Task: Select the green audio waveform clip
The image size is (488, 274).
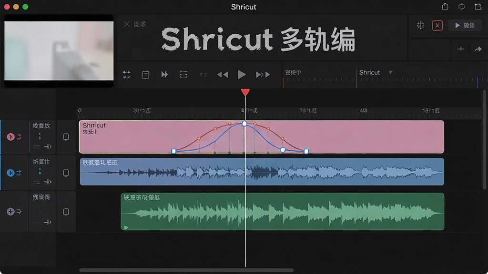Action: coord(282,212)
